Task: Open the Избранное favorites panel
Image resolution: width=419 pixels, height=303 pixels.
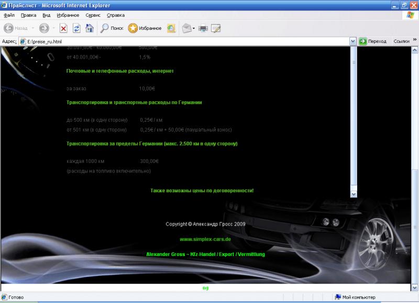Action: (145, 28)
